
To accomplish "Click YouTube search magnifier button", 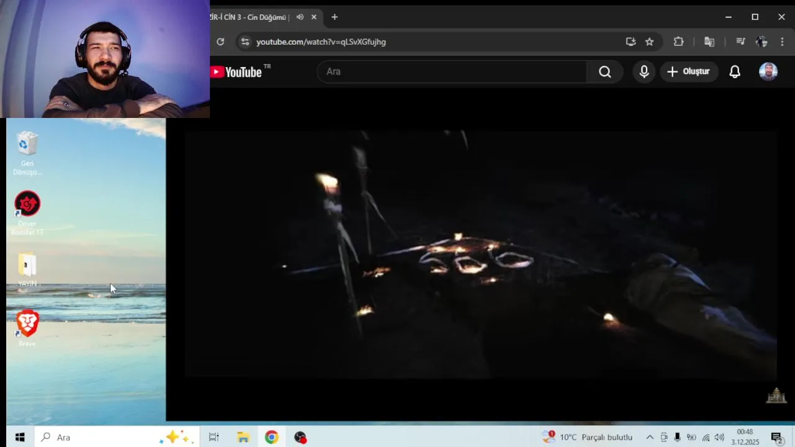I will tap(605, 71).
